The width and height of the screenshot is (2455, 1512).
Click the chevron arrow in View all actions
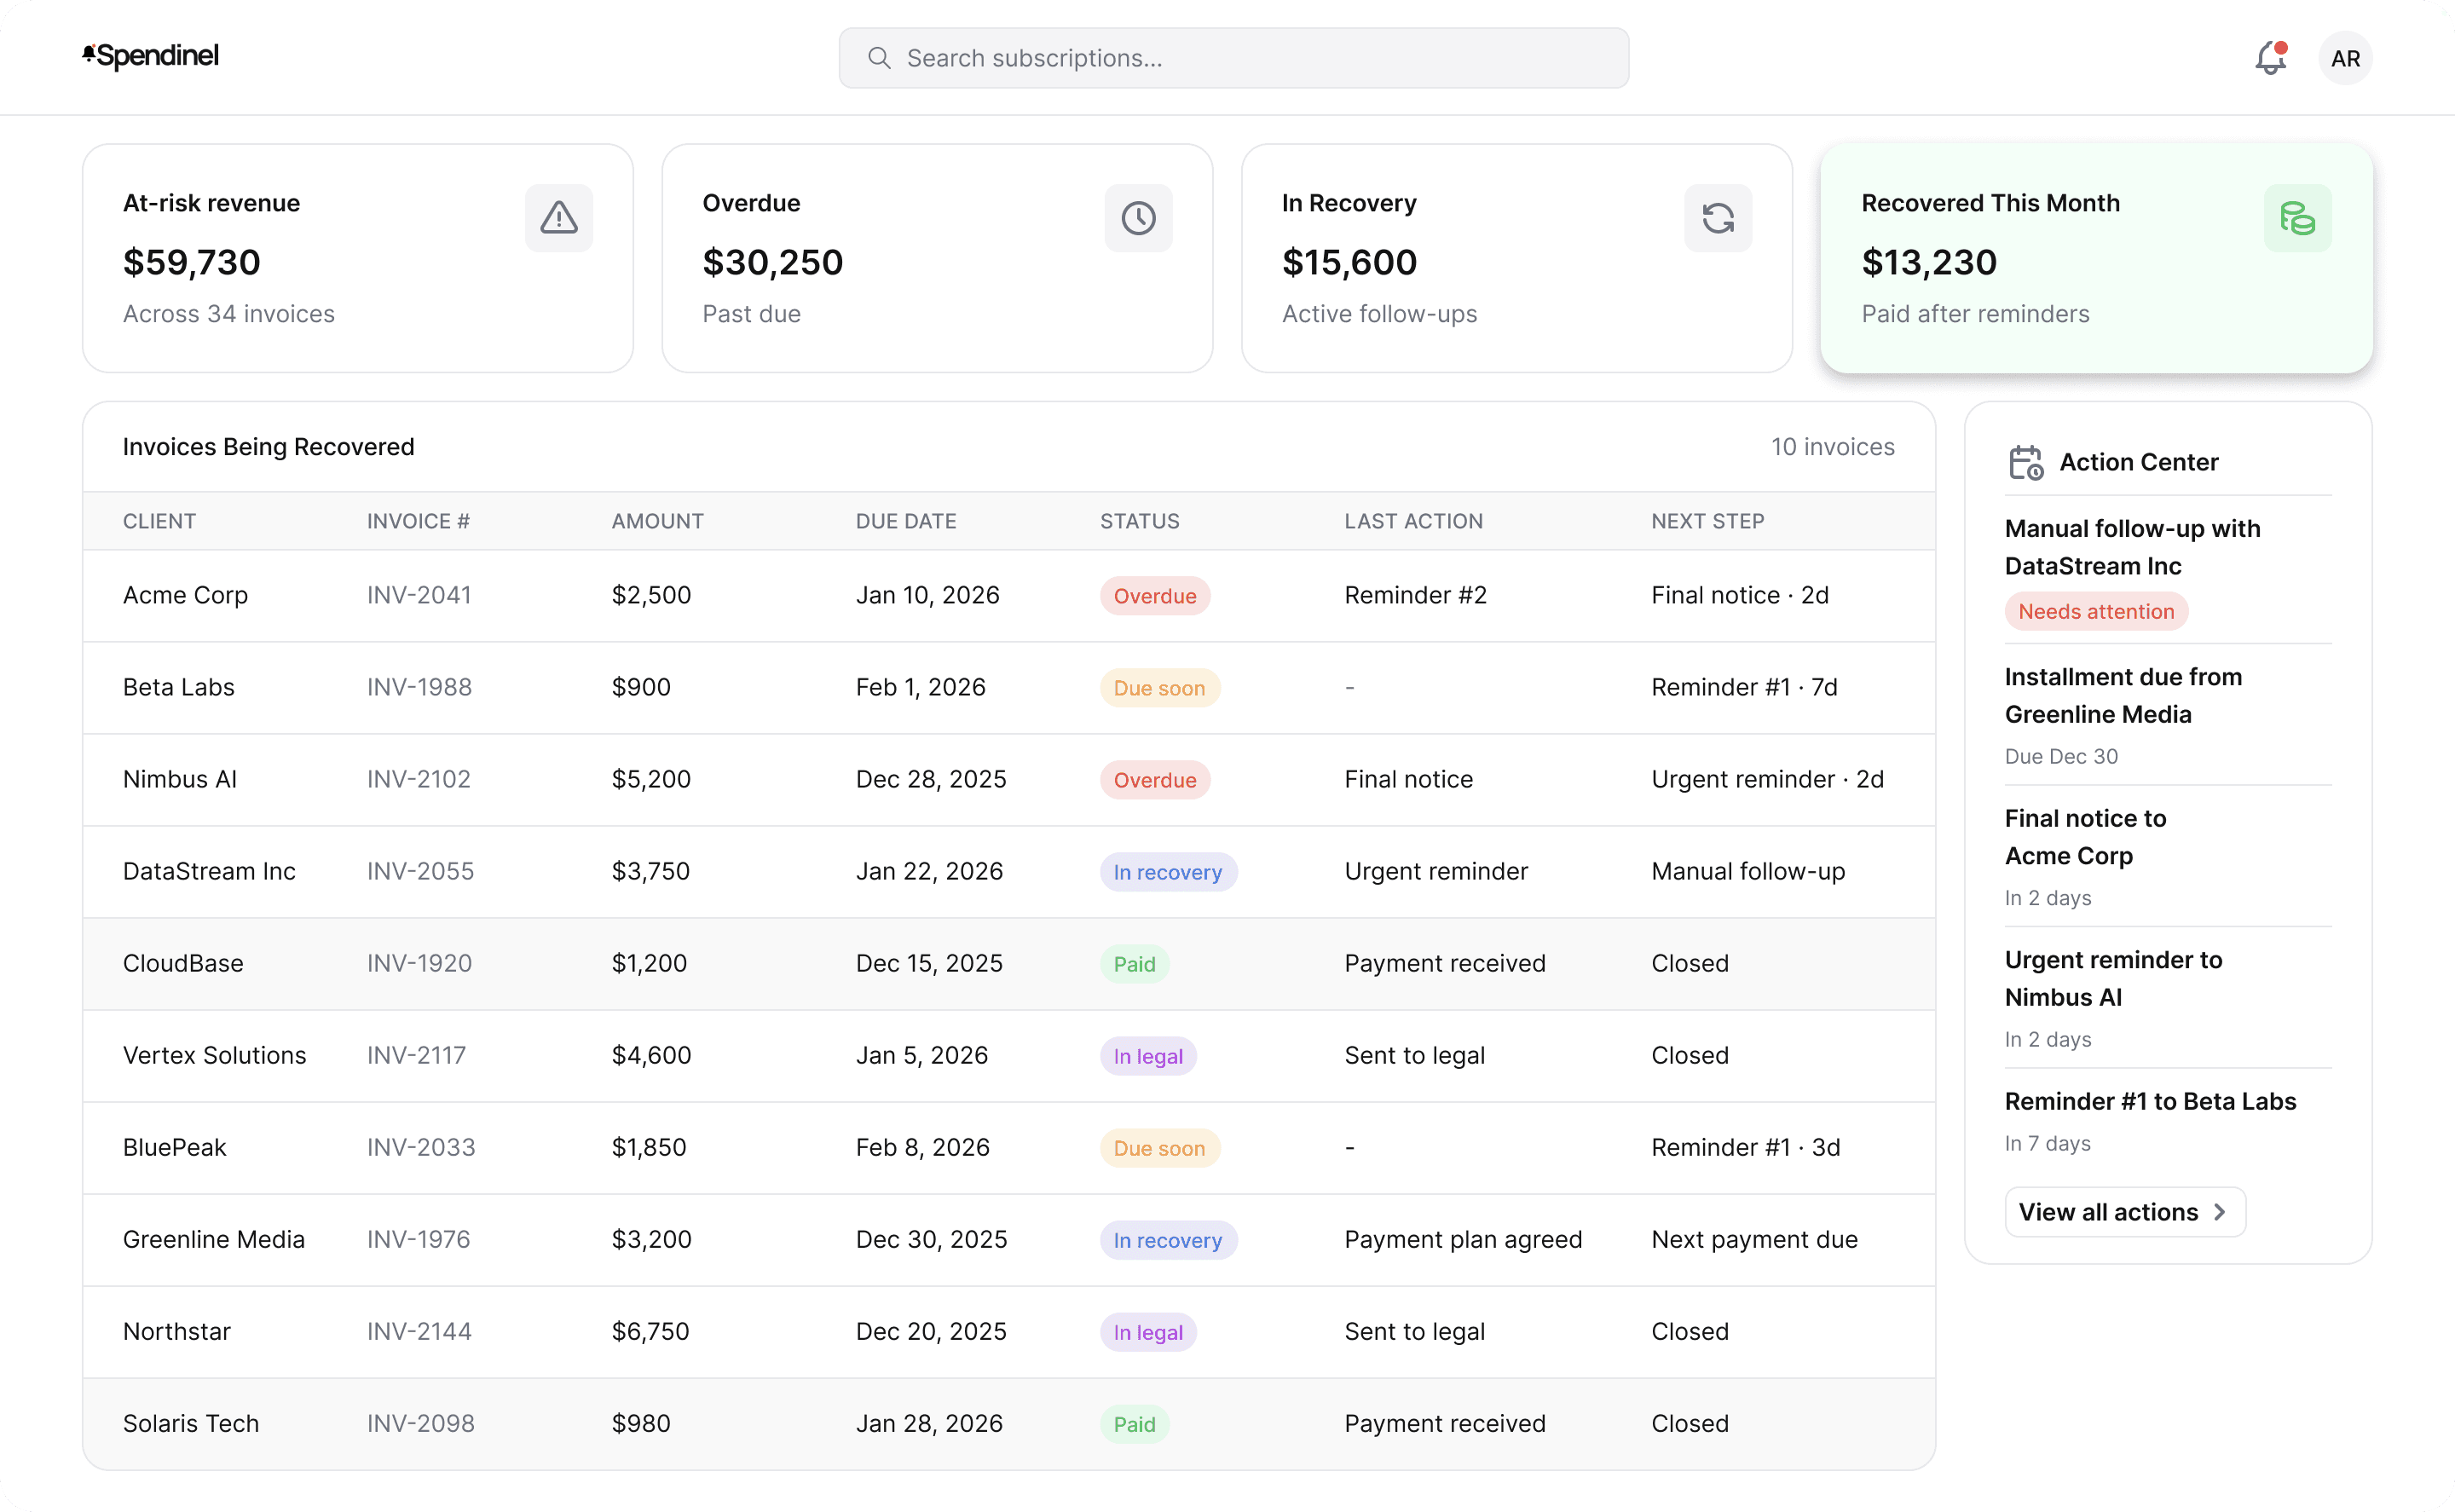[x=2220, y=1212]
